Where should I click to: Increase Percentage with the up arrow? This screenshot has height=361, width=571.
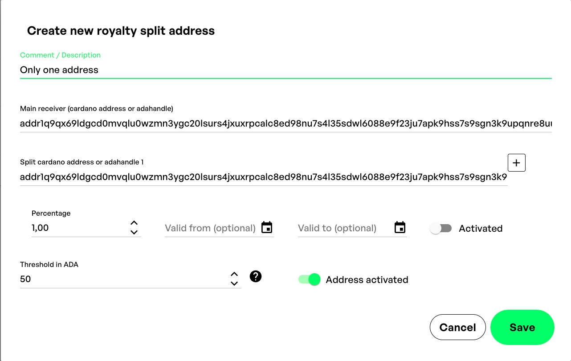[x=134, y=223]
